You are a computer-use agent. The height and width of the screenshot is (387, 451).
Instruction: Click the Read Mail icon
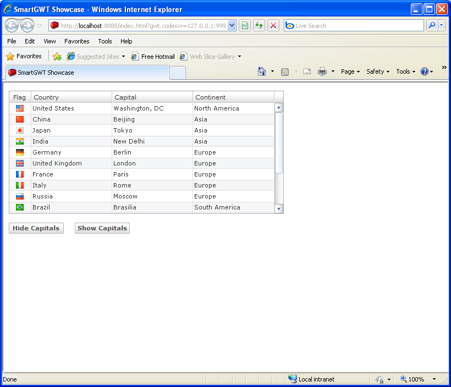click(x=307, y=71)
